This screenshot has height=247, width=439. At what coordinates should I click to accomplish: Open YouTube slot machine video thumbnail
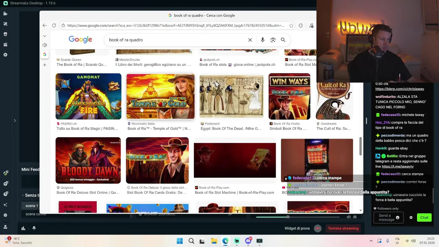coord(317,160)
